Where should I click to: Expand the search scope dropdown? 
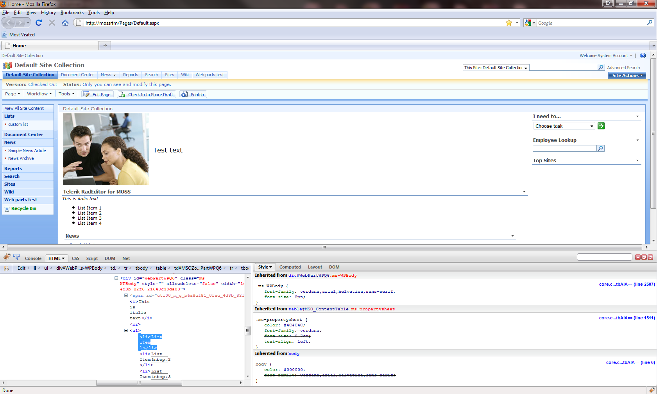click(x=496, y=68)
